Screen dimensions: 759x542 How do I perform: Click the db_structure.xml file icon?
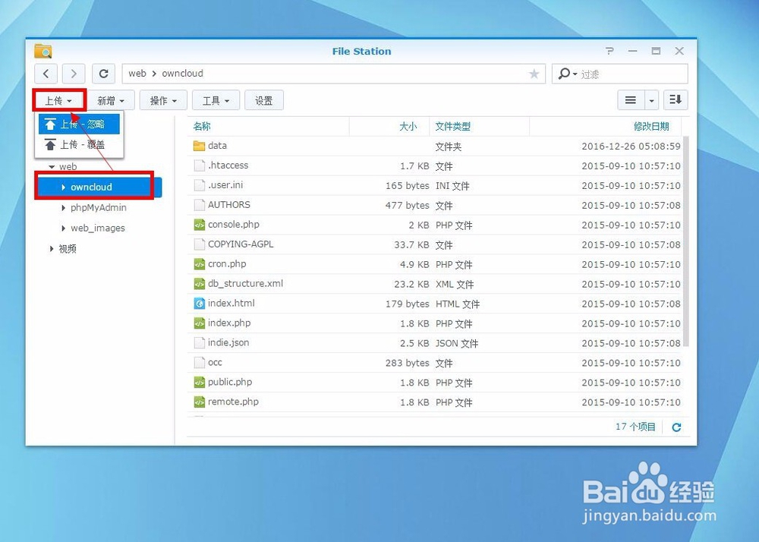coord(199,284)
